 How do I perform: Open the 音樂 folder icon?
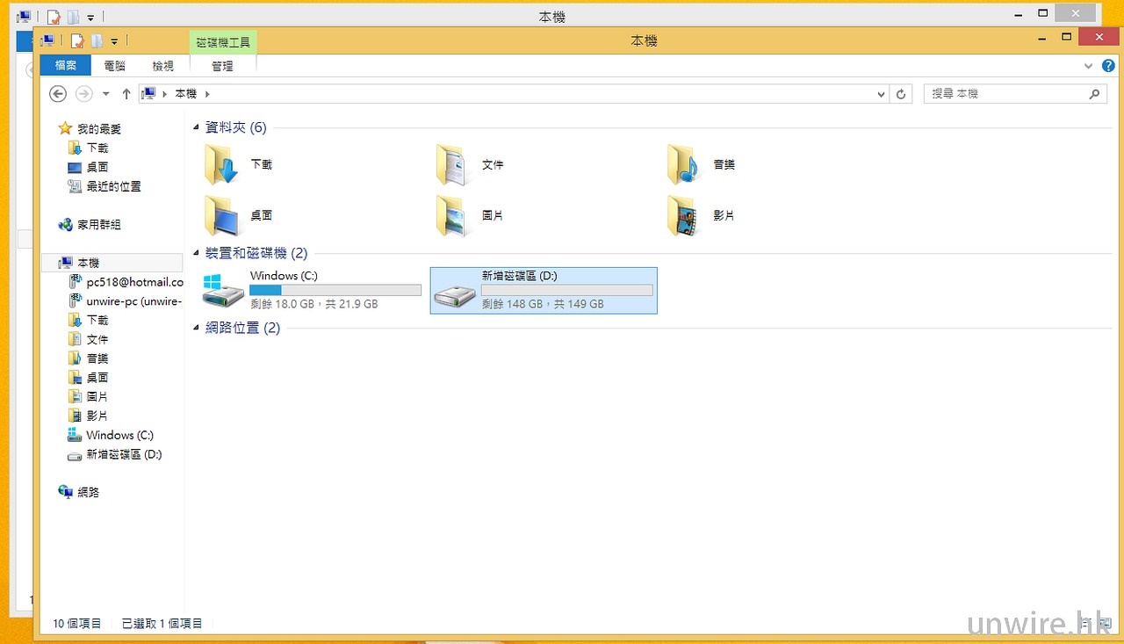683,164
